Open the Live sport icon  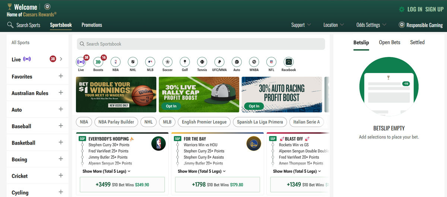81,62
